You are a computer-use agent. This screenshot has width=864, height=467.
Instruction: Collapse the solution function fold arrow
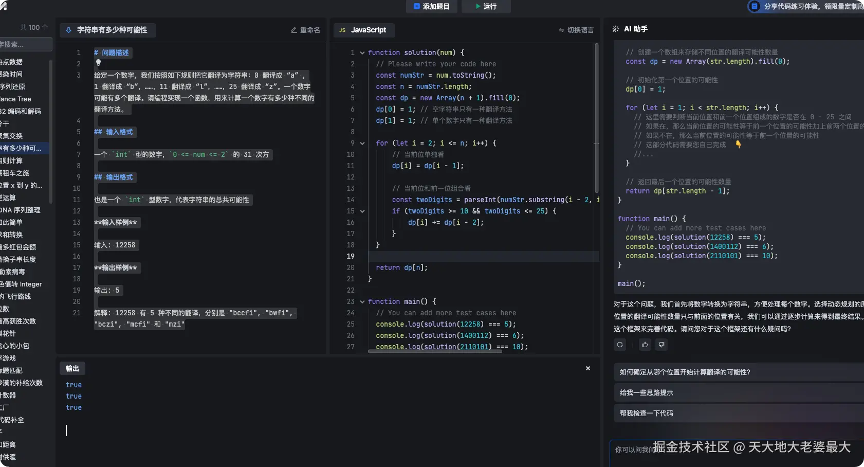362,53
